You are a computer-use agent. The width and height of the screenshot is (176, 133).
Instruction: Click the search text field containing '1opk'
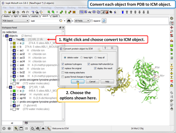pos(45,21)
